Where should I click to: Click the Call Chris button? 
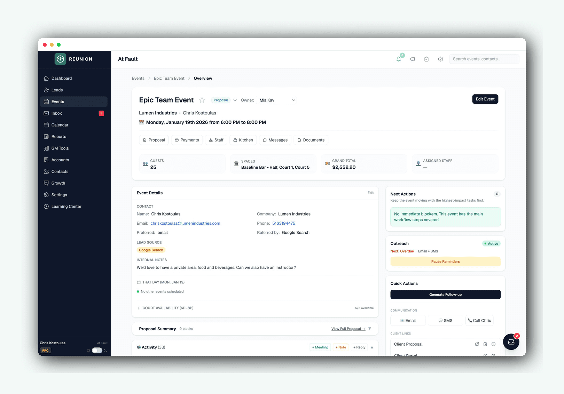[479, 321]
